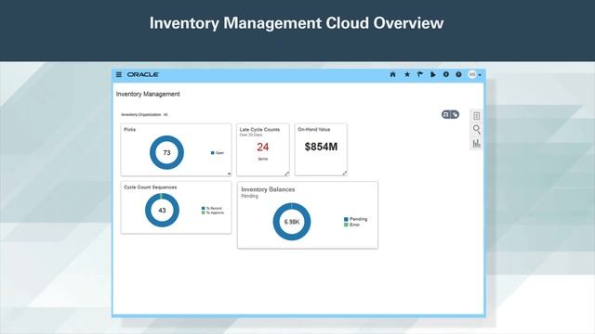This screenshot has width=595, height=334.
Task: Expand the user menu arrow
Action: [480, 75]
